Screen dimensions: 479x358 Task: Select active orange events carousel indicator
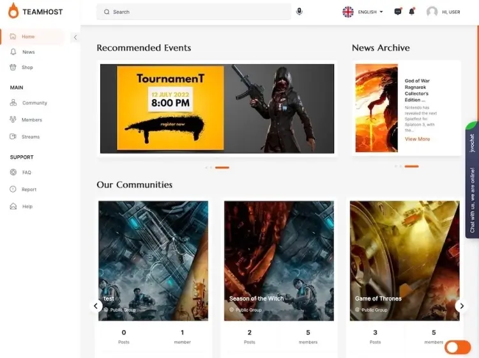click(222, 167)
